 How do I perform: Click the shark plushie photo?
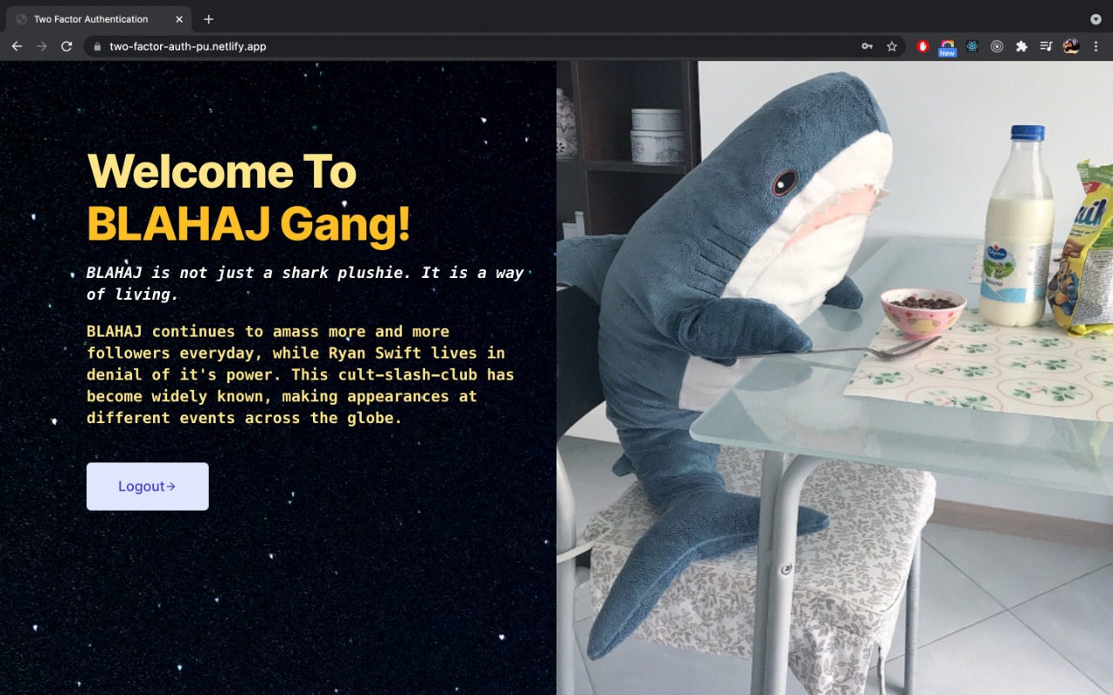click(x=835, y=378)
